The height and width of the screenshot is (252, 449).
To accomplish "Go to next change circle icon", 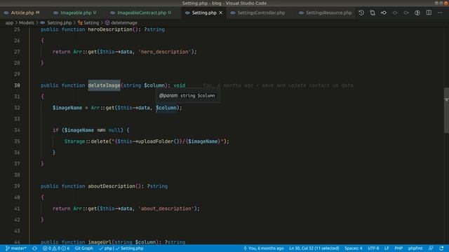I will (406, 13).
